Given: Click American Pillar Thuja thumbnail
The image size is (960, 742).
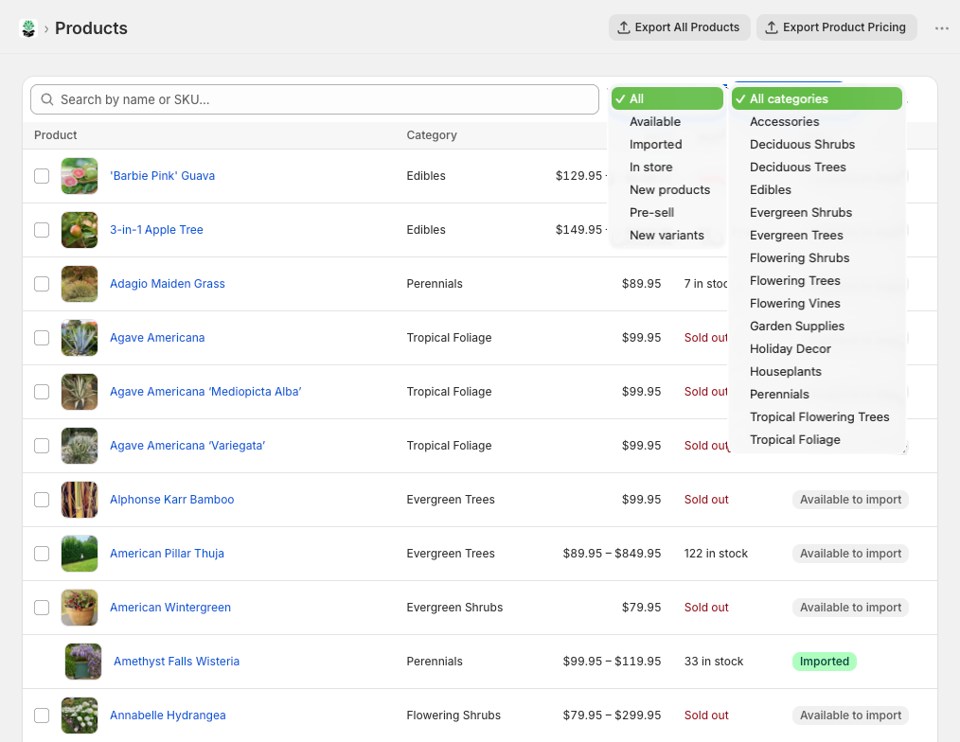Looking at the screenshot, I should (x=80, y=553).
